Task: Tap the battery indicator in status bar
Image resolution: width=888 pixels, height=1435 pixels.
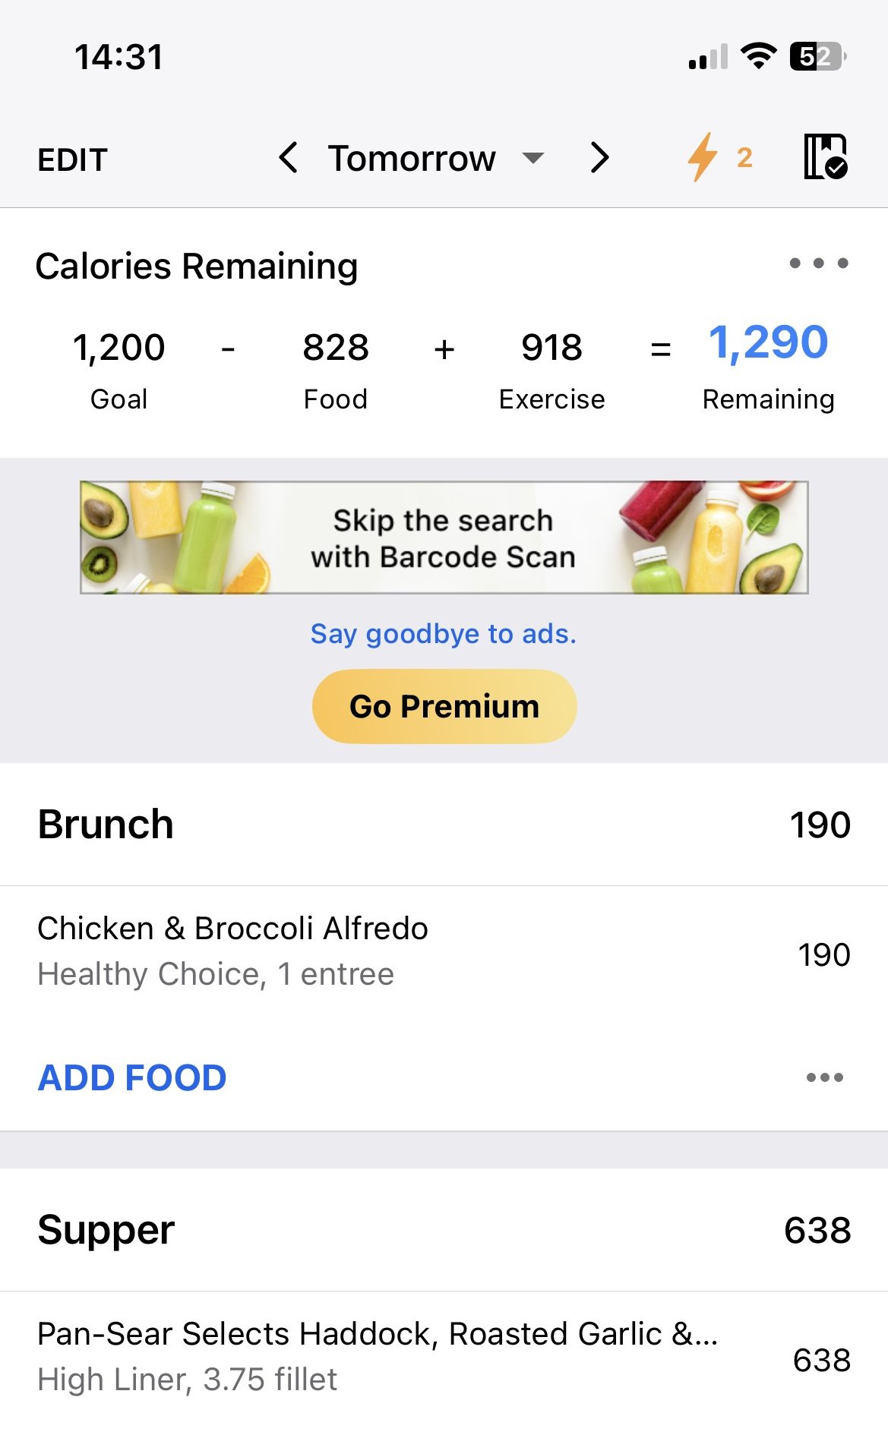Action: (x=818, y=56)
